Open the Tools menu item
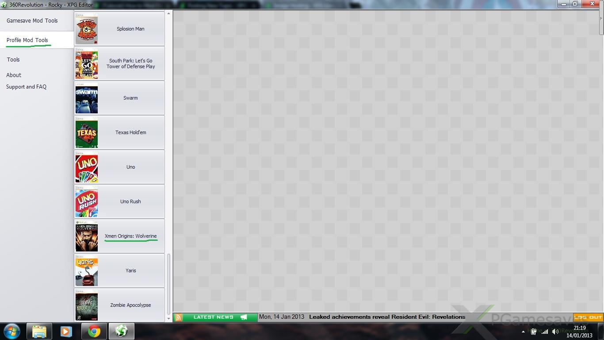Image resolution: width=604 pixels, height=340 pixels. tap(13, 59)
